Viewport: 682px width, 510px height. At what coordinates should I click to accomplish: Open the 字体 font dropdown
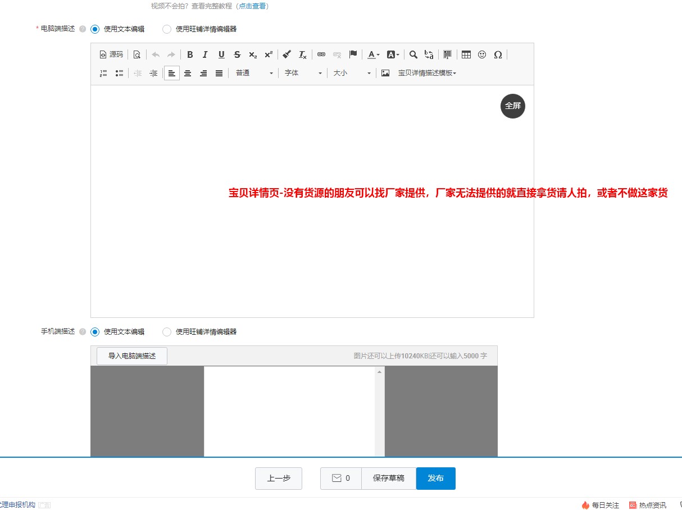[x=303, y=73]
